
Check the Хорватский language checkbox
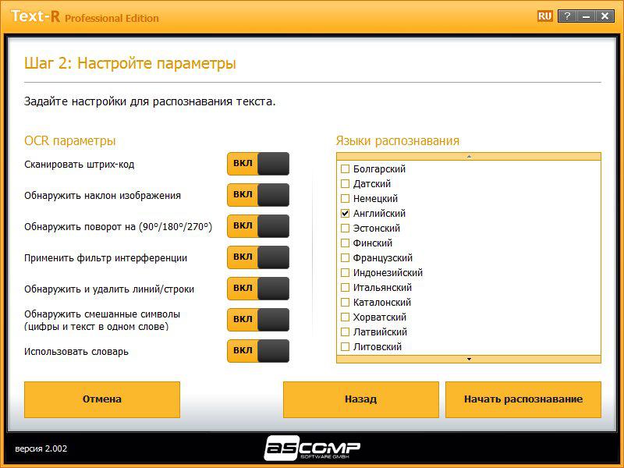[x=345, y=317]
